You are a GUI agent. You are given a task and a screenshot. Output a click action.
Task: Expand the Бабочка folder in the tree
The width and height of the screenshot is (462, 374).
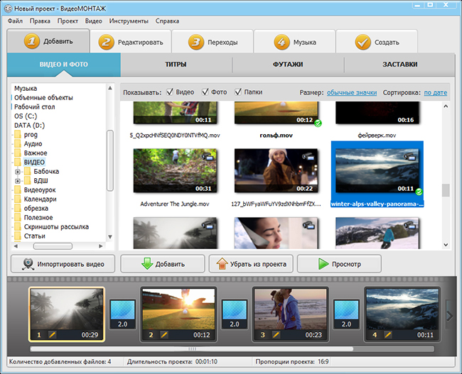pos(17,172)
